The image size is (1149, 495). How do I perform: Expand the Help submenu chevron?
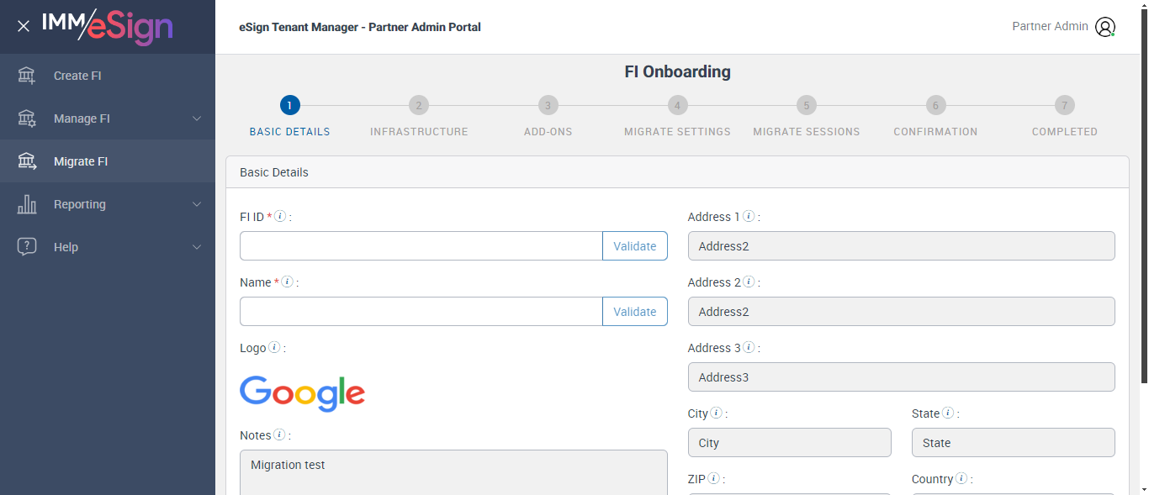point(197,247)
